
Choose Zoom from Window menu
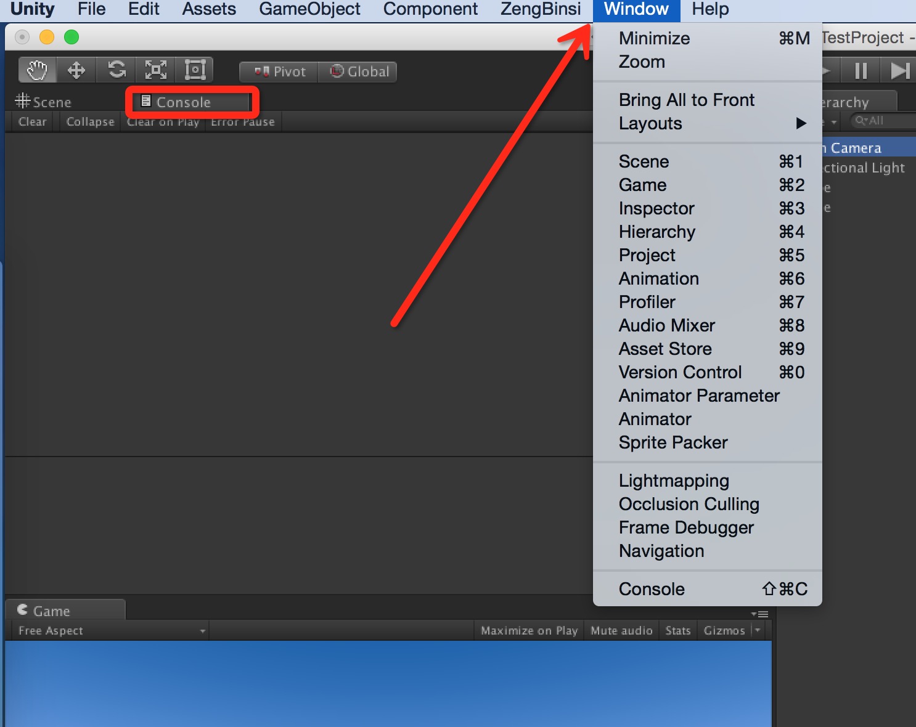pyautogui.click(x=708, y=62)
